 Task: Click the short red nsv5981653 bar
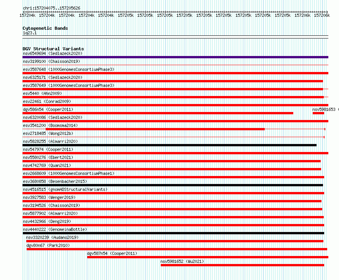[318, 113]
